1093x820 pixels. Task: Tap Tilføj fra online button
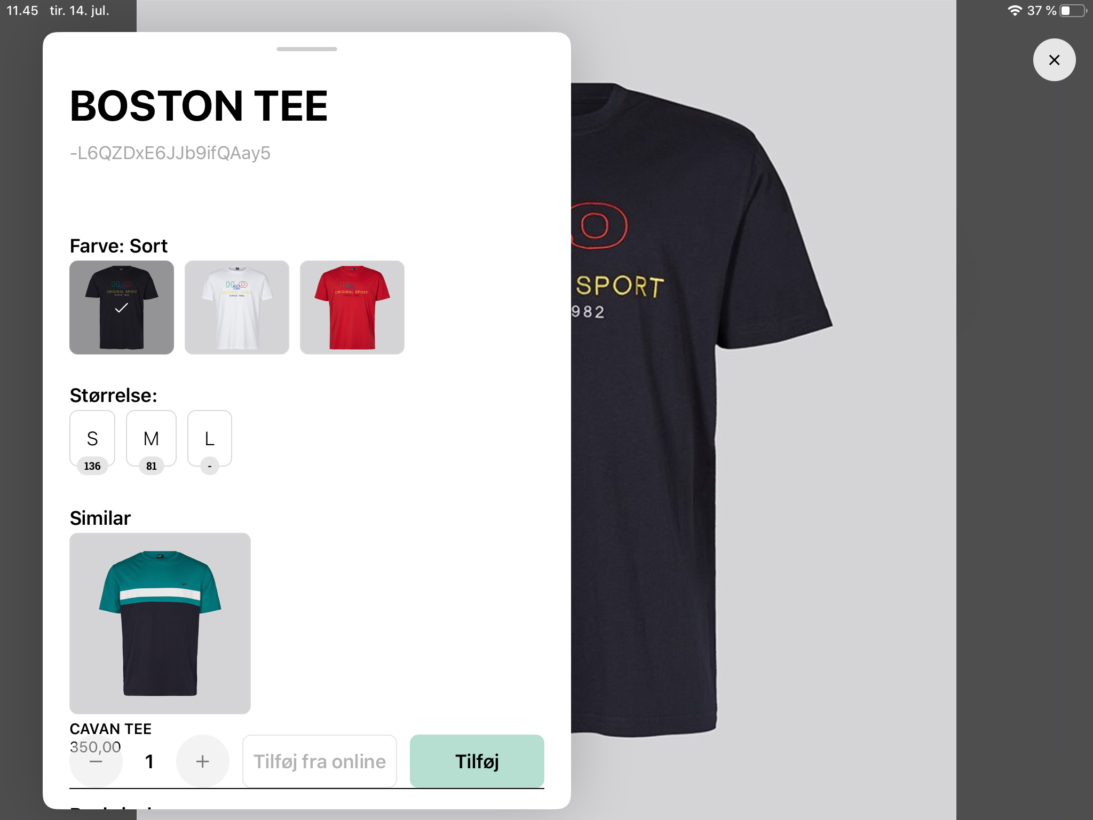click(320, 761)
